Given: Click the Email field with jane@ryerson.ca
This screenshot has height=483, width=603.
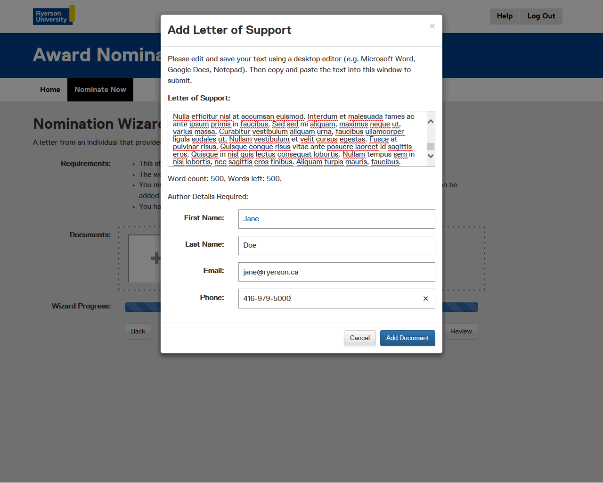Looking at the screenshot, I should [336, 272].
